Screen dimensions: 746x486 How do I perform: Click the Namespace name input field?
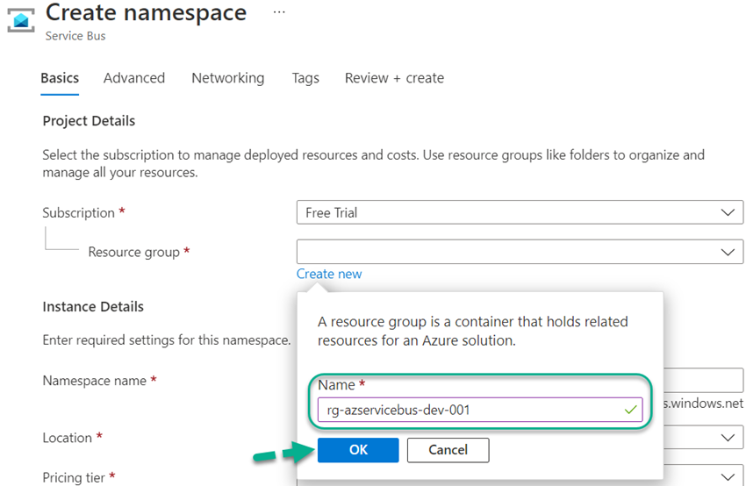pos(704,380)
